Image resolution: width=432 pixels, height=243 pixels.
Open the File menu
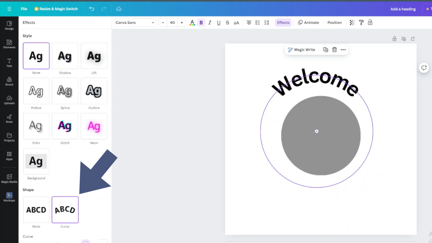pyautogui.click(x=24, y=9)
